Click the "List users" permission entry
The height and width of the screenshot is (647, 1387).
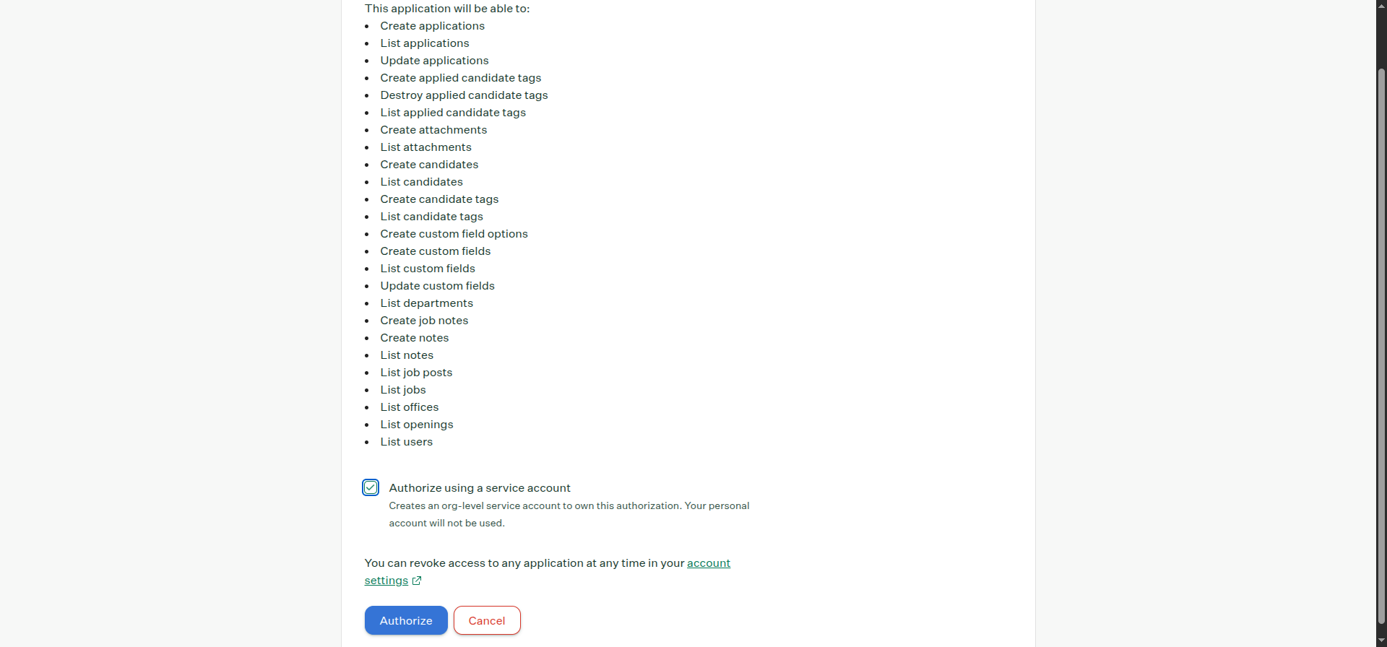coord(406,442)
